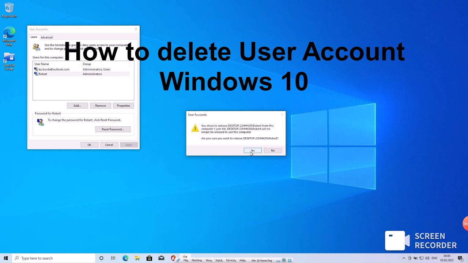Open the clock and date flyout
Screen dimensions: 468x263
(447, 258)
